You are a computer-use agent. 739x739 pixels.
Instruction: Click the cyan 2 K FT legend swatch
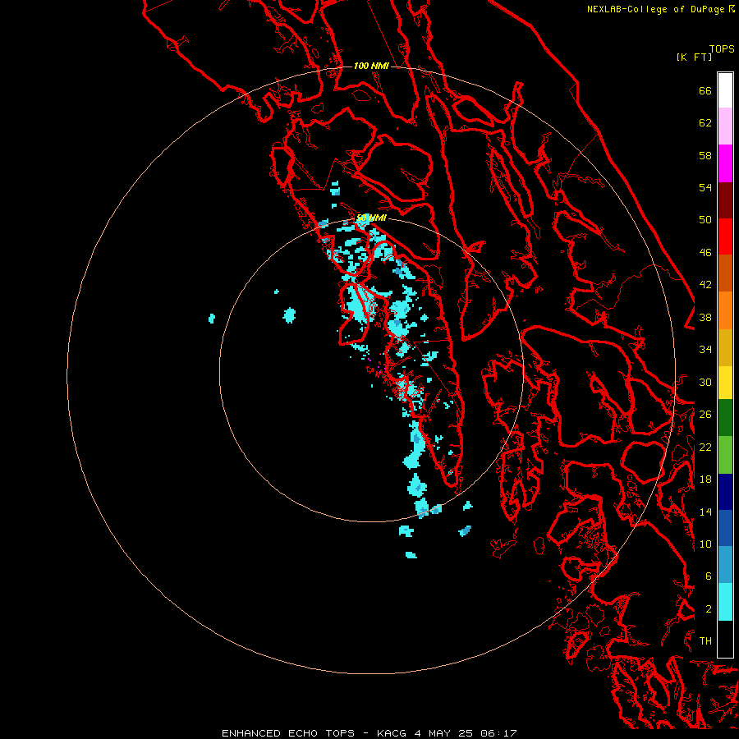725,602
